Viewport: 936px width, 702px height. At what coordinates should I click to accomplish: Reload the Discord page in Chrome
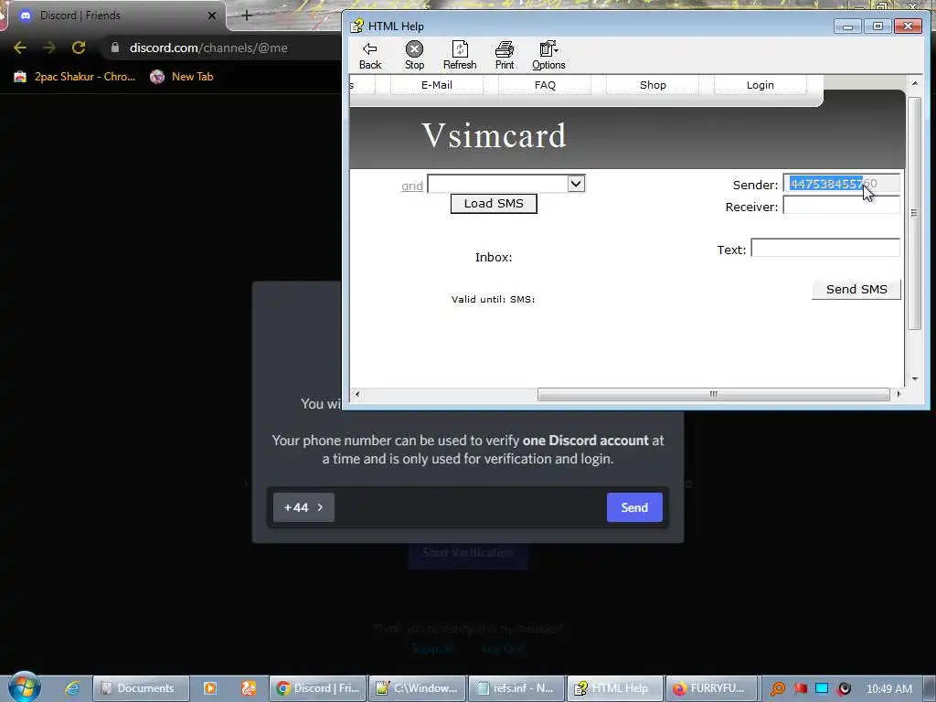(x=79, y=48)
